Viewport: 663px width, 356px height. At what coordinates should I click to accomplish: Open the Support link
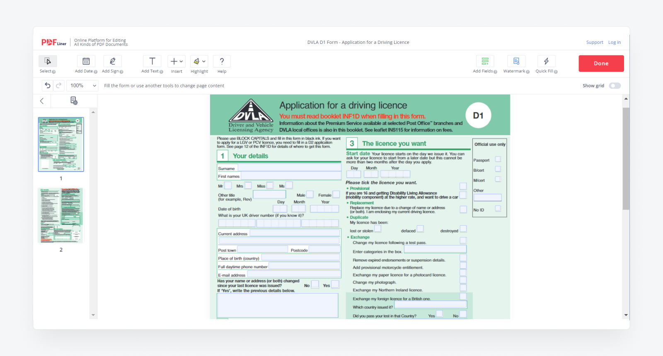click(x=595, y=42)
